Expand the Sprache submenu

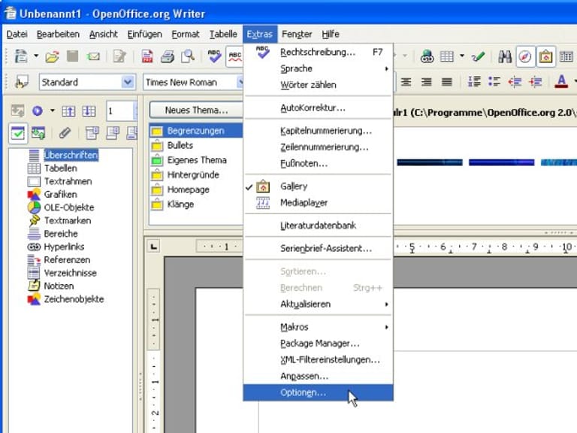319,68
